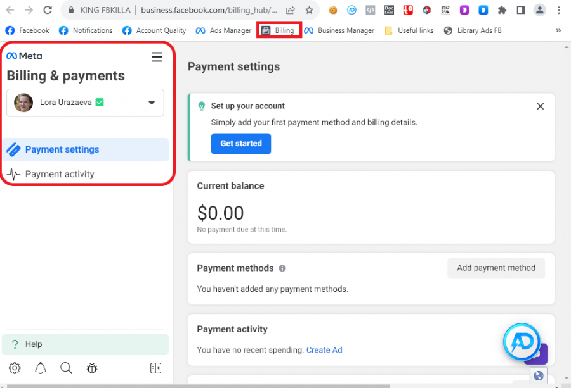Open the Billing bookmark
Screen dimensions: 571x388
tap(279, 30)
